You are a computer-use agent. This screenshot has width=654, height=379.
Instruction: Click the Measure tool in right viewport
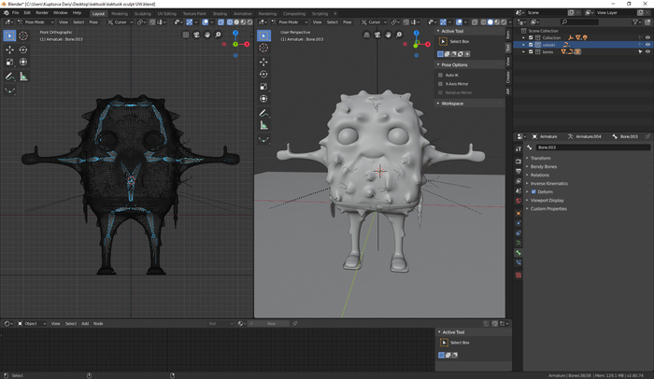[x=263, y=125]
